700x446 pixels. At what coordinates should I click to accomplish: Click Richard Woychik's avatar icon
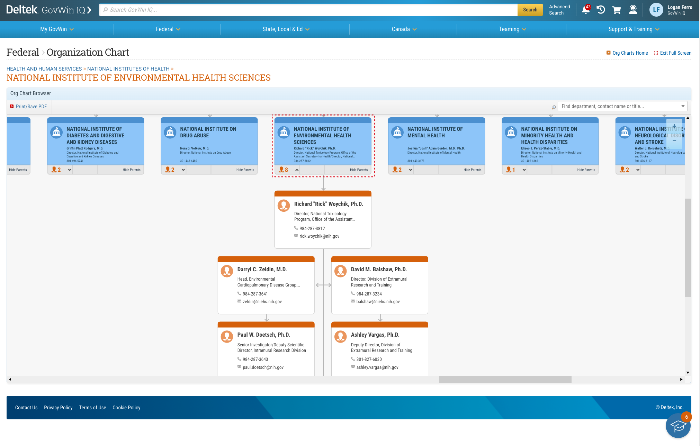tap(284, 205)
